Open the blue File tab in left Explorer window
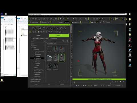 coord(2,18)
